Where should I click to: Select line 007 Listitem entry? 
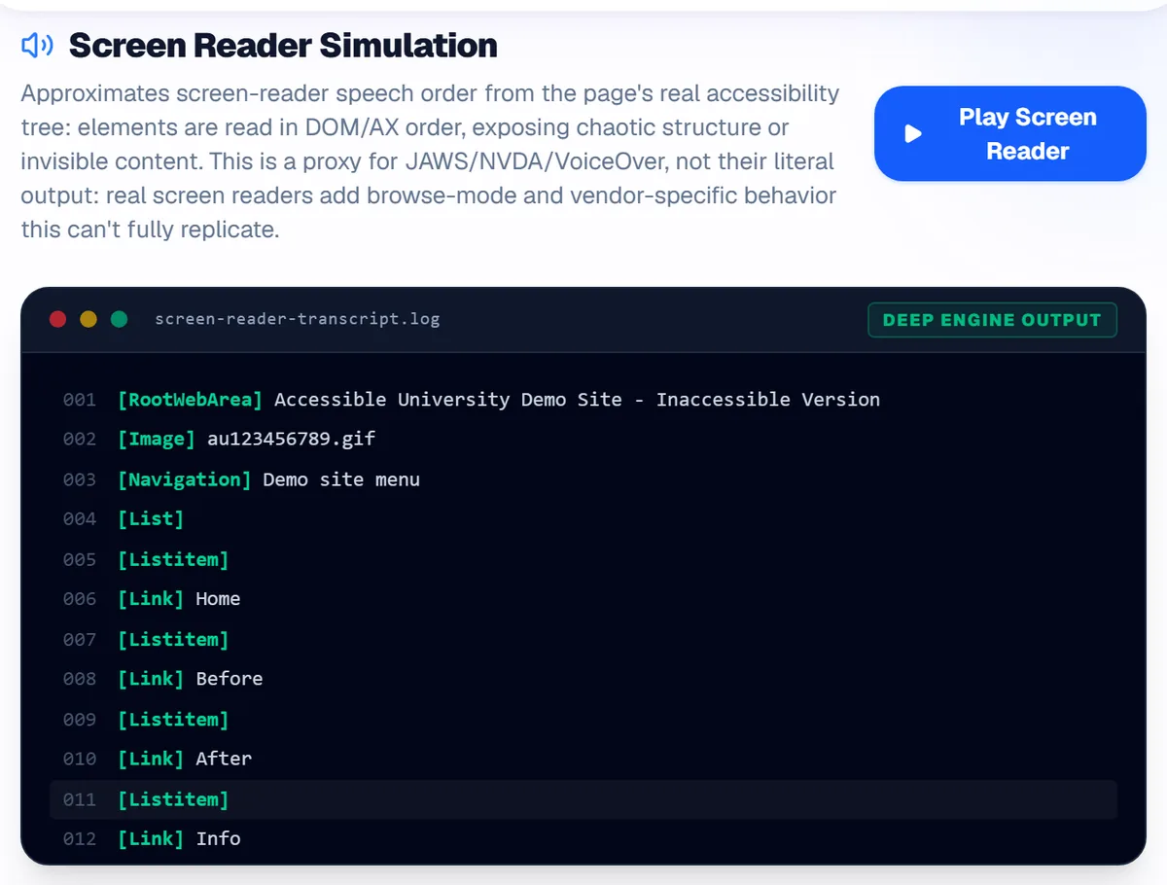(x=583, y=639)
